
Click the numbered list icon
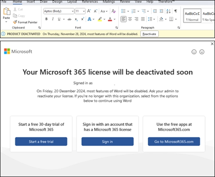point(134,11)
